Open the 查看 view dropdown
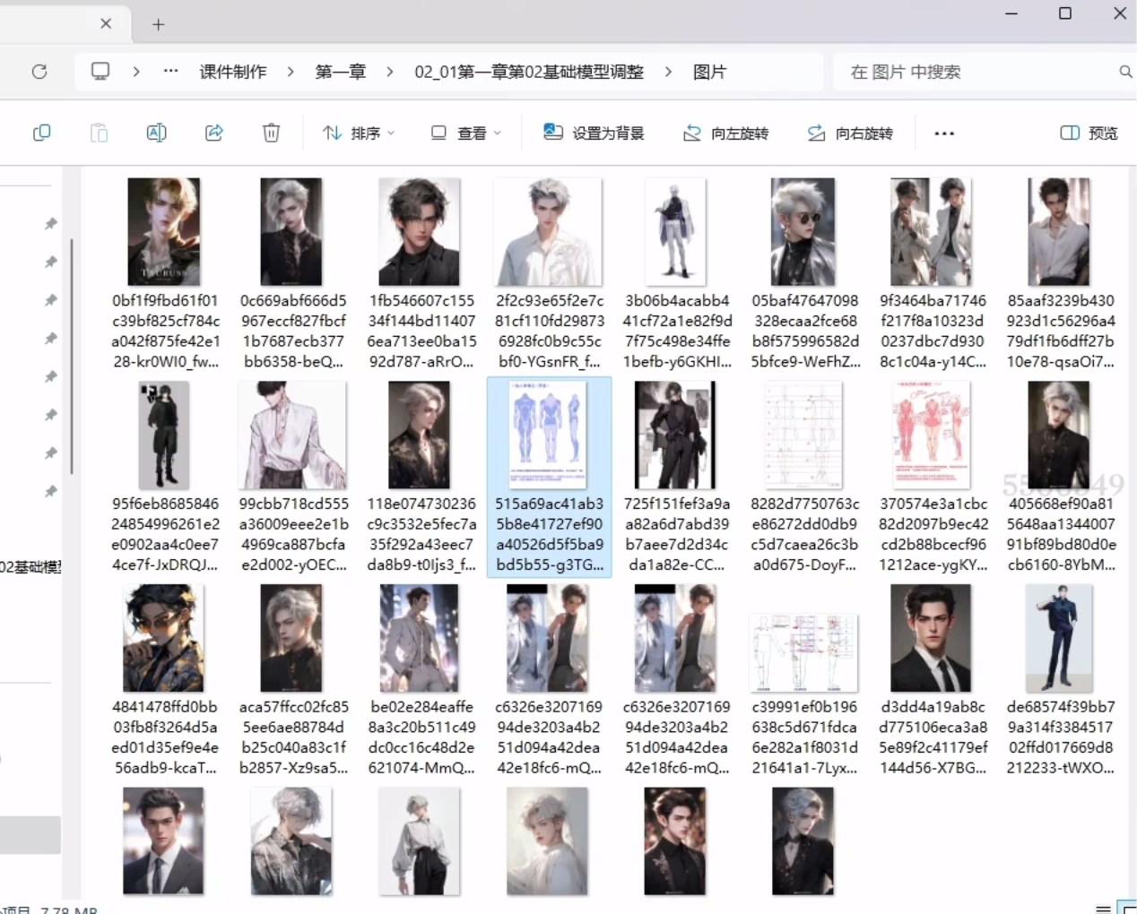The width and height of the screenshot is (1137, 914). [x=465, y=134]
